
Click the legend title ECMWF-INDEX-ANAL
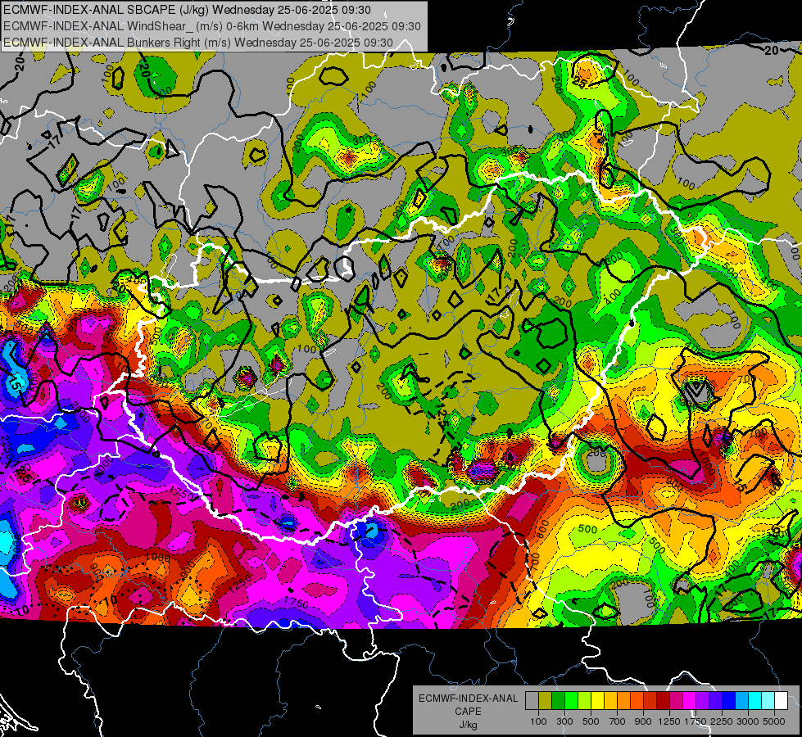tap(469, 699)
